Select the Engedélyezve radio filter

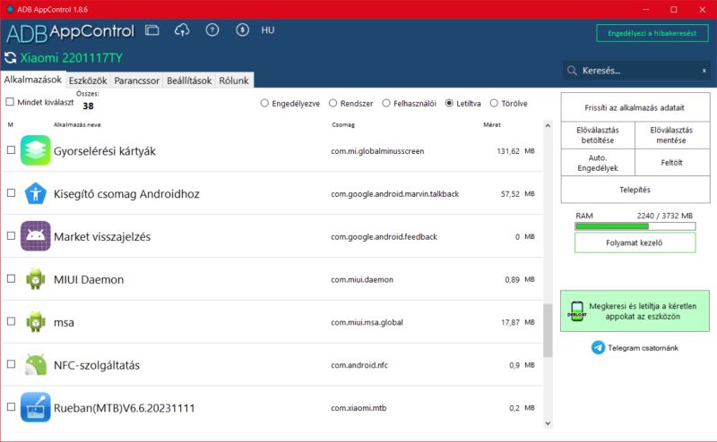(x=264, y=103)
